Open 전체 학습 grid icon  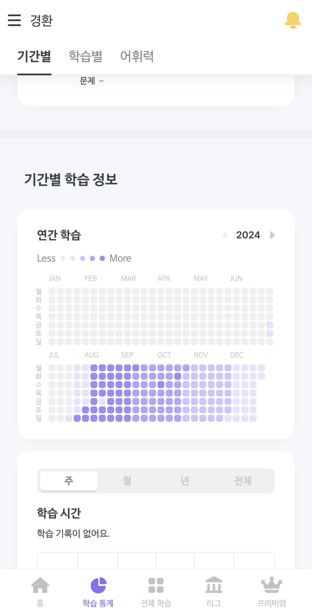pos(156,586)
